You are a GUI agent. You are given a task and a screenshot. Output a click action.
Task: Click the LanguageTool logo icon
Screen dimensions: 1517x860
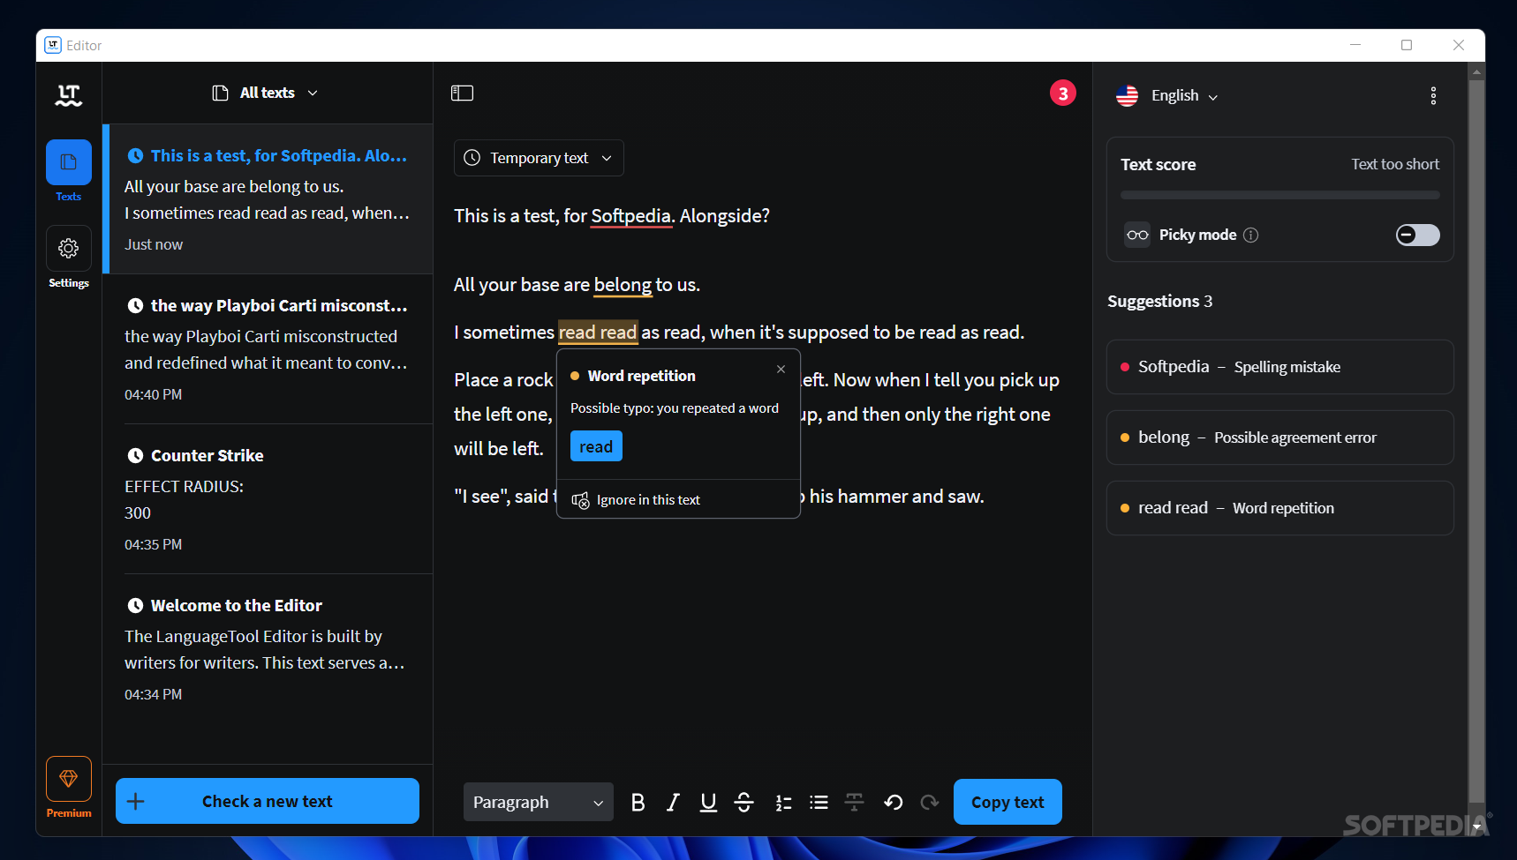(x=69, y=95)
